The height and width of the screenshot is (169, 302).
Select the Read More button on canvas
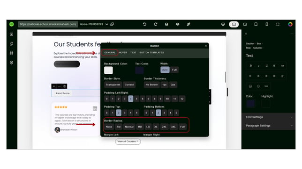[x=63, y=93]
